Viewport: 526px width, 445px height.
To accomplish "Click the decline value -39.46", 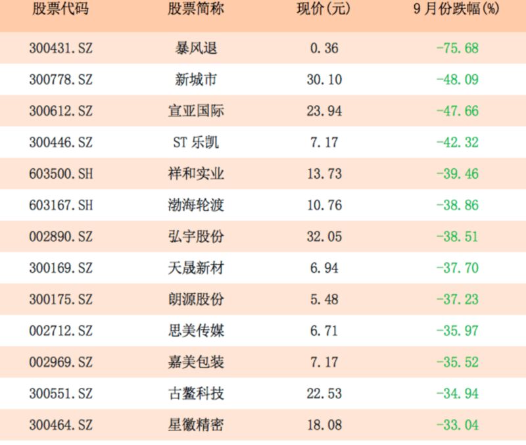I will tap(457, 174).
